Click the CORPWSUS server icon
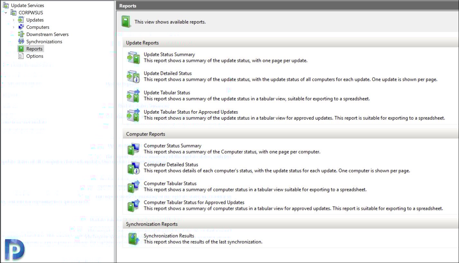The image size is (459, 263). point(14,13)
